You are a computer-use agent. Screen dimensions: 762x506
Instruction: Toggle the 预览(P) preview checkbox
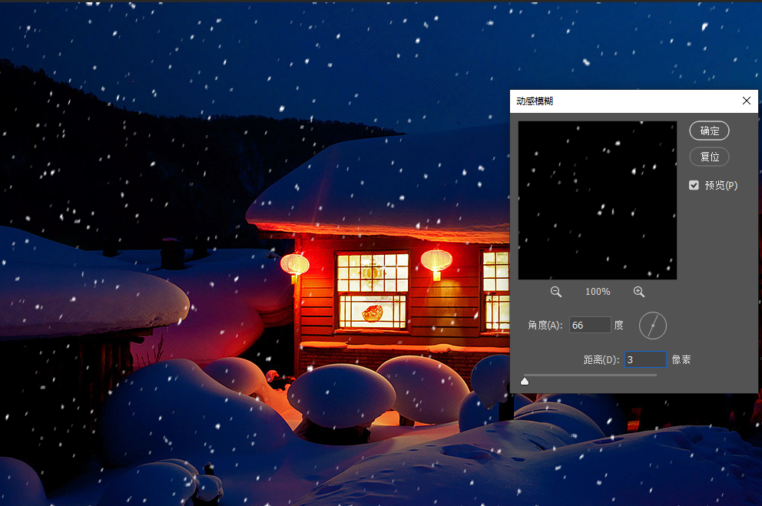[x=694, y=185]
